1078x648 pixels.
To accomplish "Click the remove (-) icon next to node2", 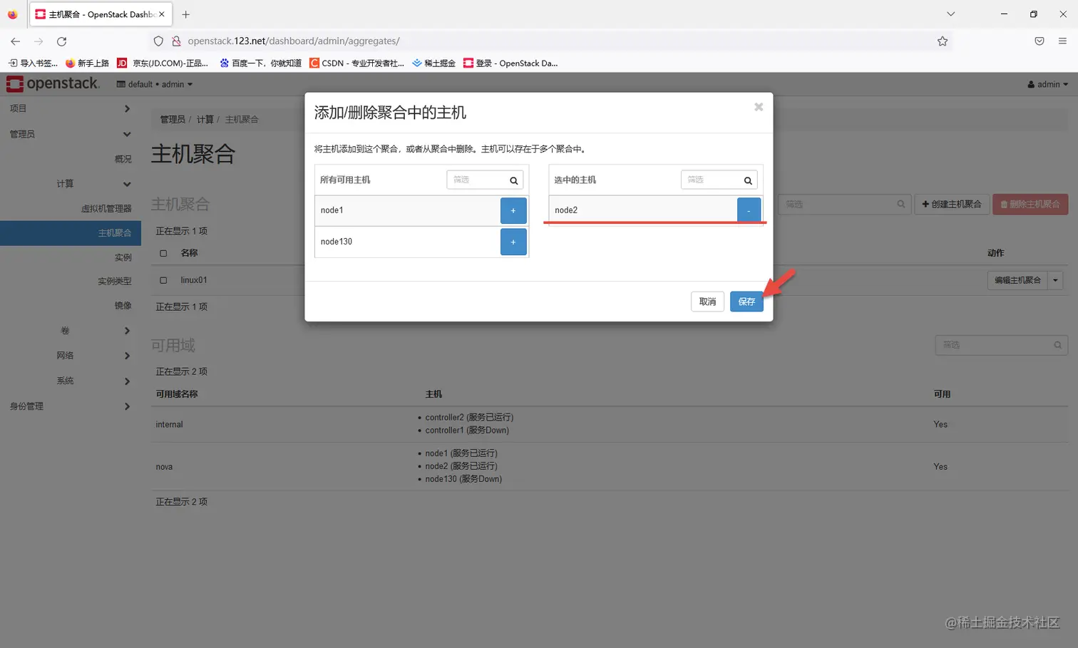I will [749, 210].
